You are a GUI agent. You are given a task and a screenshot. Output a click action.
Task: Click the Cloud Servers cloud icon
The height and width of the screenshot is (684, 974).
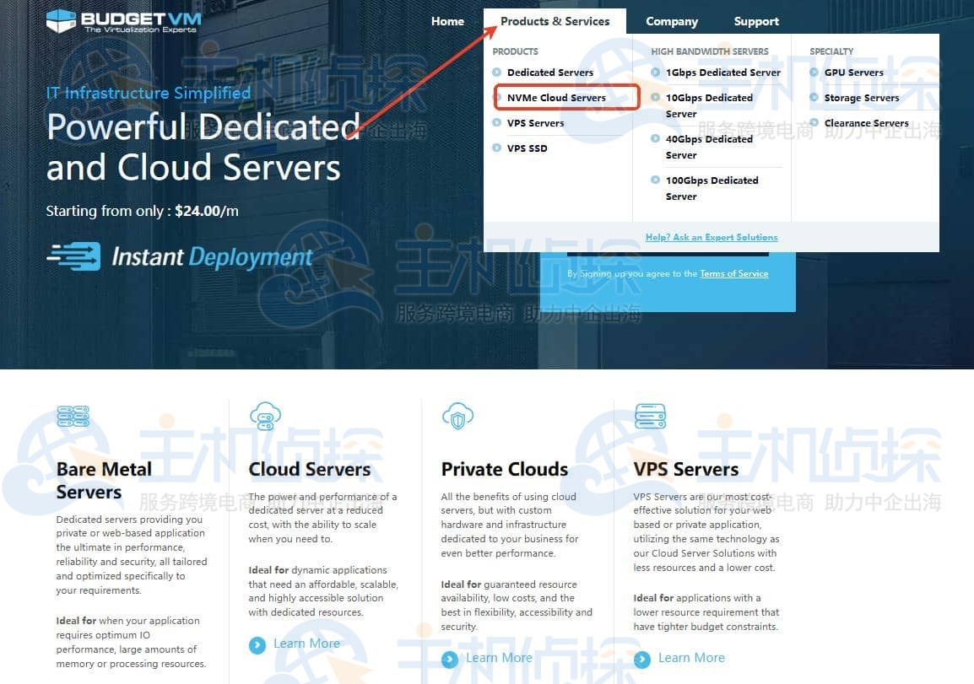265,416
